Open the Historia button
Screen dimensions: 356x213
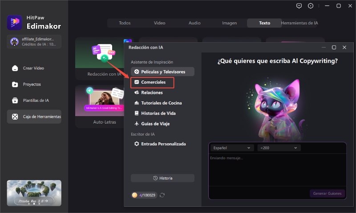162,178
